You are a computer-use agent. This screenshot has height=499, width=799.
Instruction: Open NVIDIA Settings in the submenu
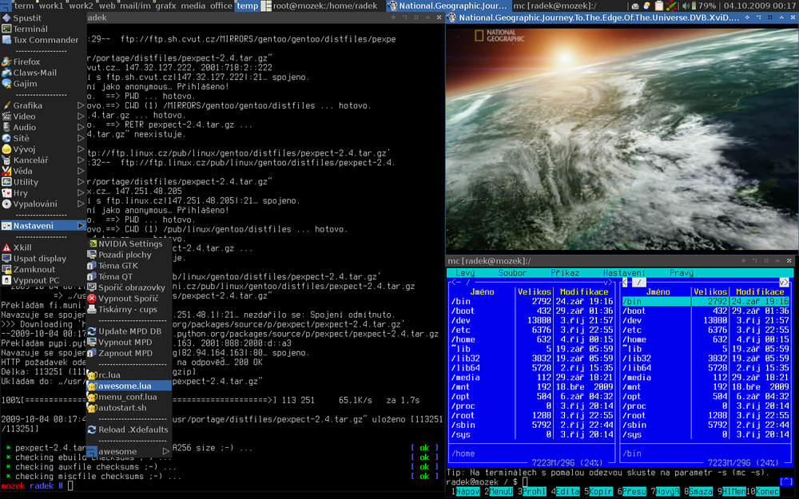tap(129, 244)
